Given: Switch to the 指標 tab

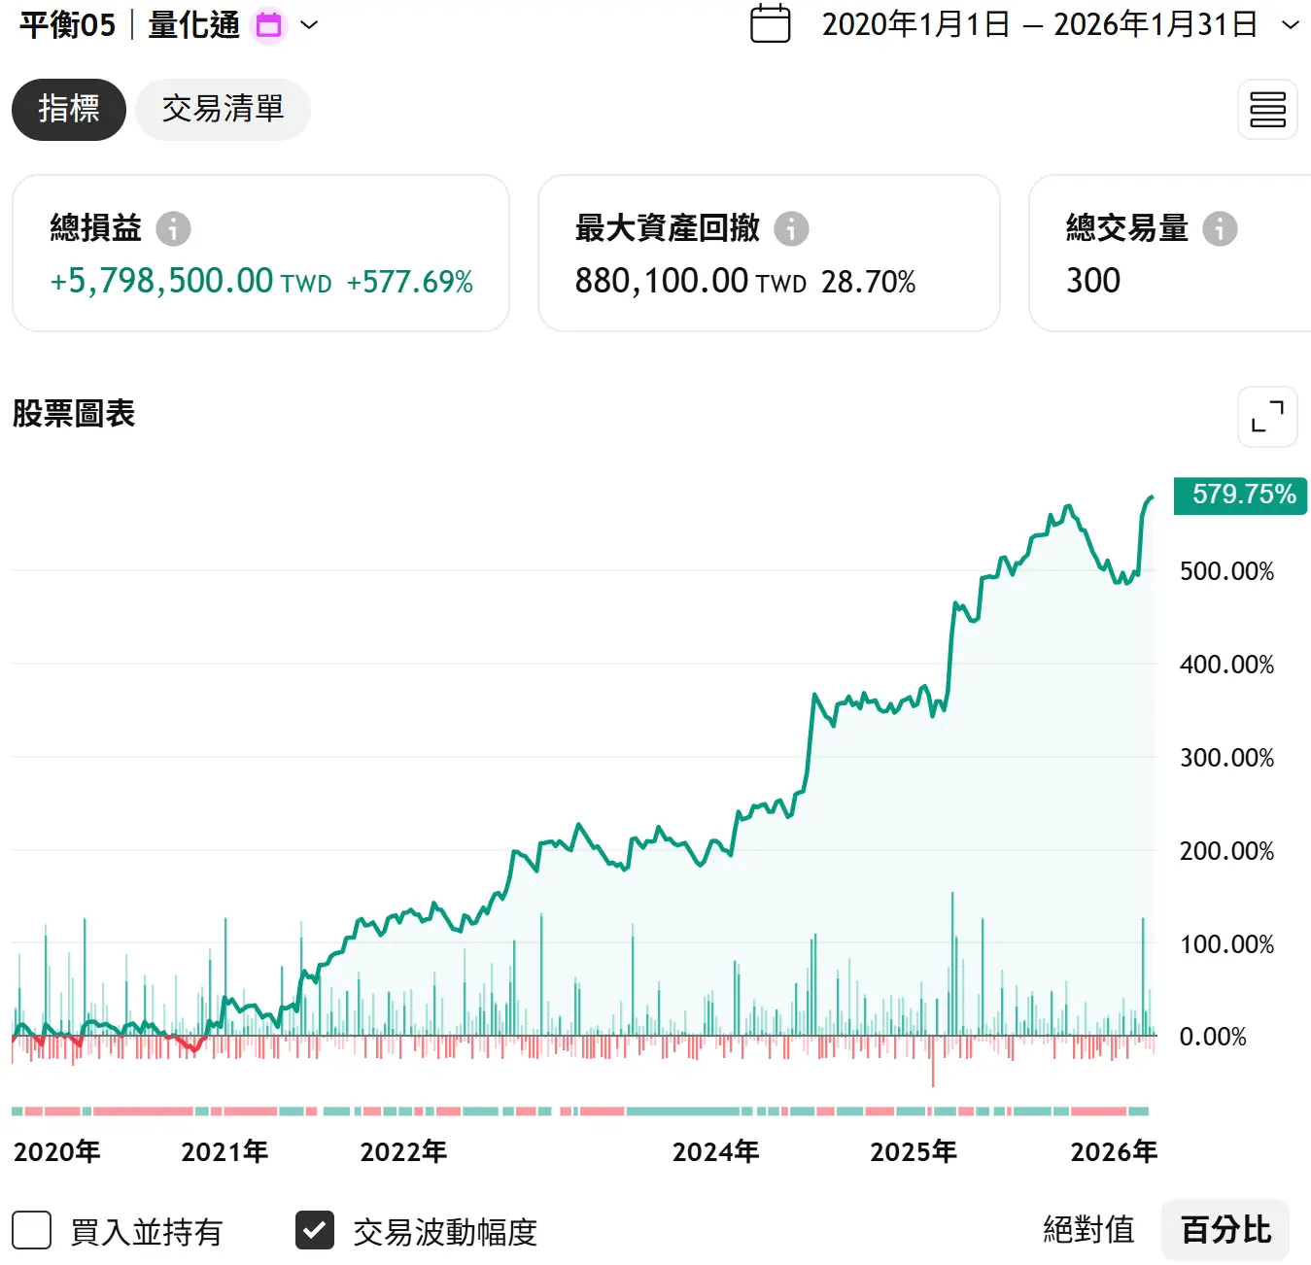Looking at the screenshot, I should pos(69,109).
